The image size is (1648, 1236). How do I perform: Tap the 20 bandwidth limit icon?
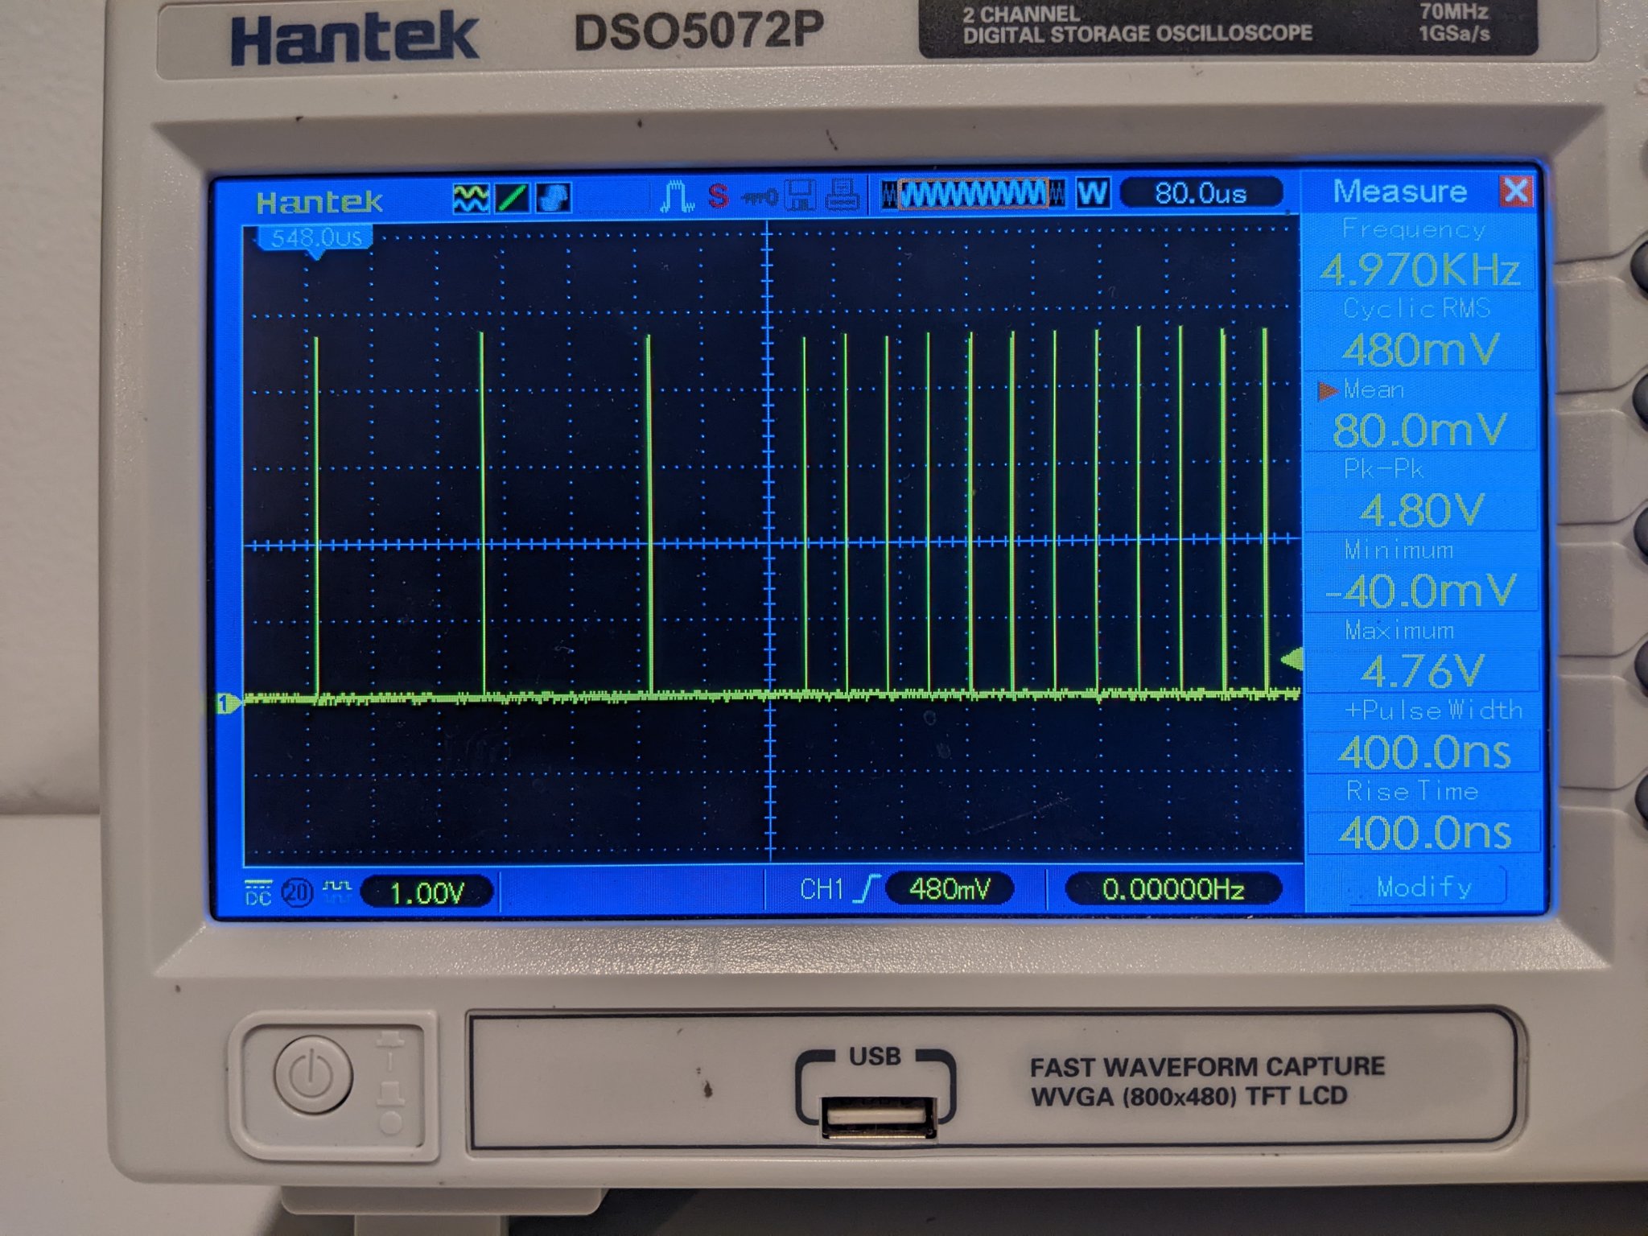point(297,892)
